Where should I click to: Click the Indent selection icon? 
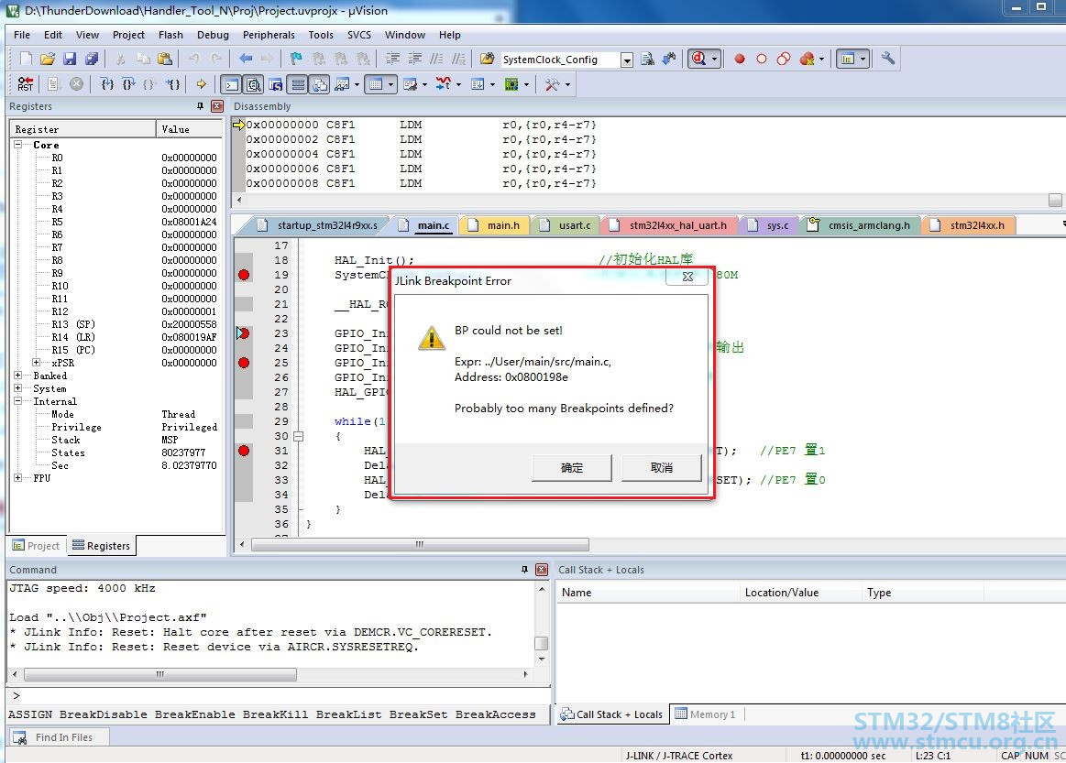[392, 60]
